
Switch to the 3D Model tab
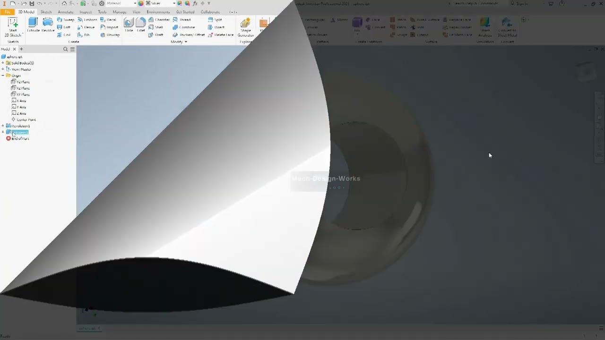click(26, 12)
